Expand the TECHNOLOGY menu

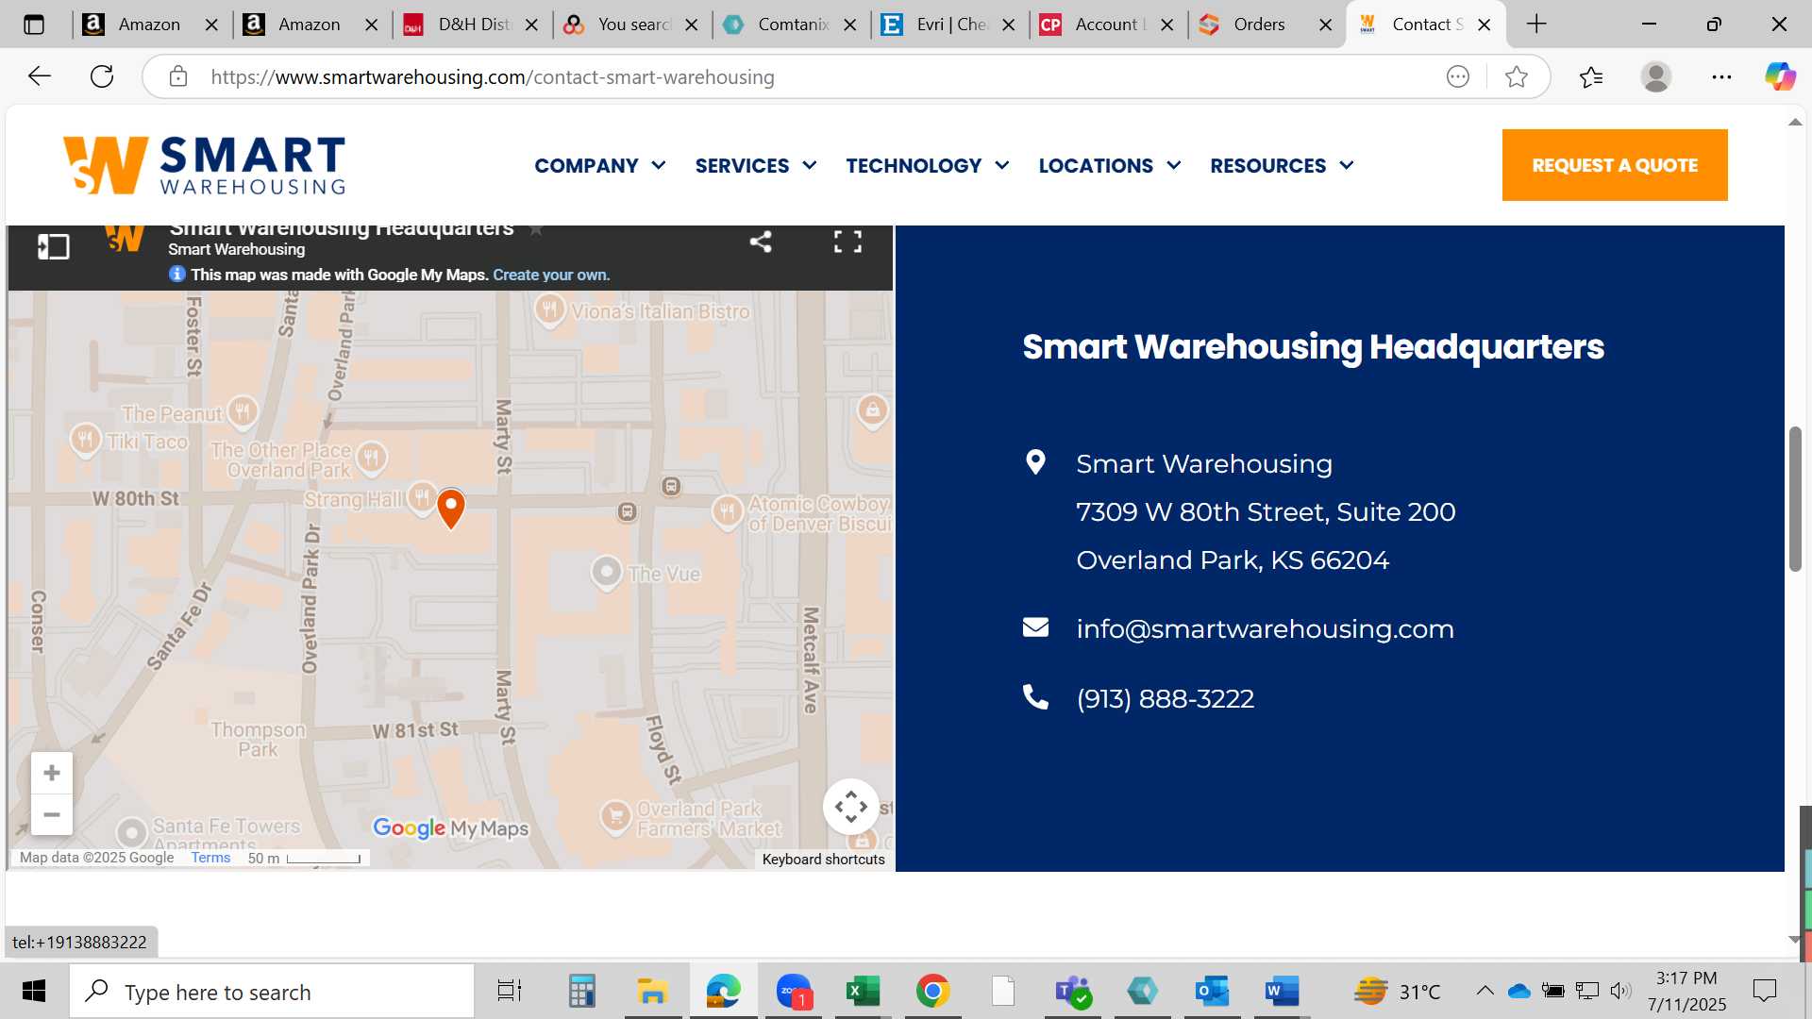(928, 166)
